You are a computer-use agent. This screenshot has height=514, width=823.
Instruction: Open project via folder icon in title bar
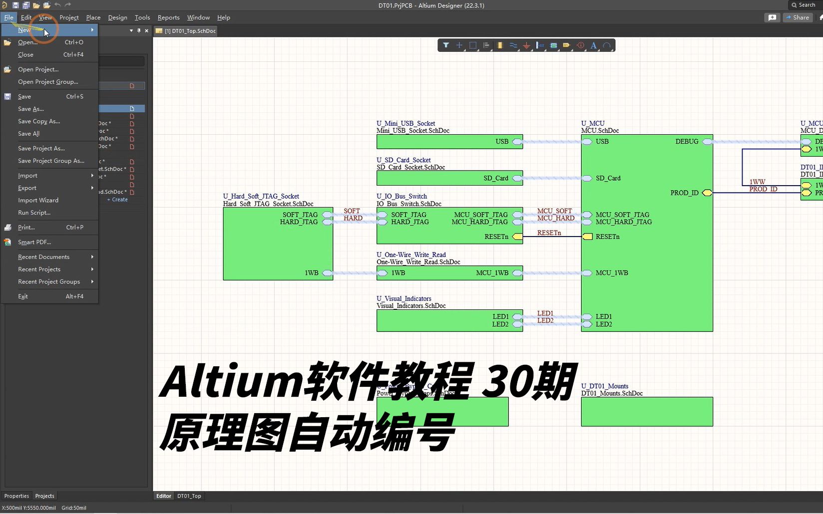click(x=47, y=5)
